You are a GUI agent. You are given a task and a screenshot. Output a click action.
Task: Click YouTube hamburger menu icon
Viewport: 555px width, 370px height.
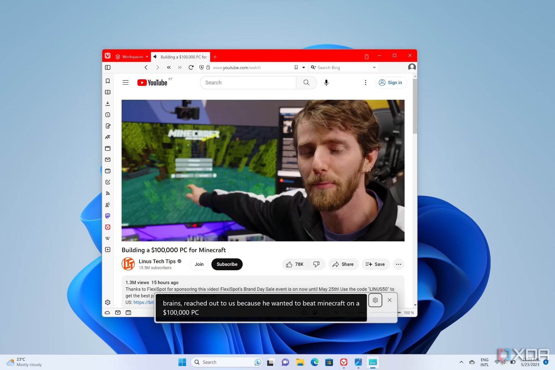pyautogui.click(x=125, y=82)
